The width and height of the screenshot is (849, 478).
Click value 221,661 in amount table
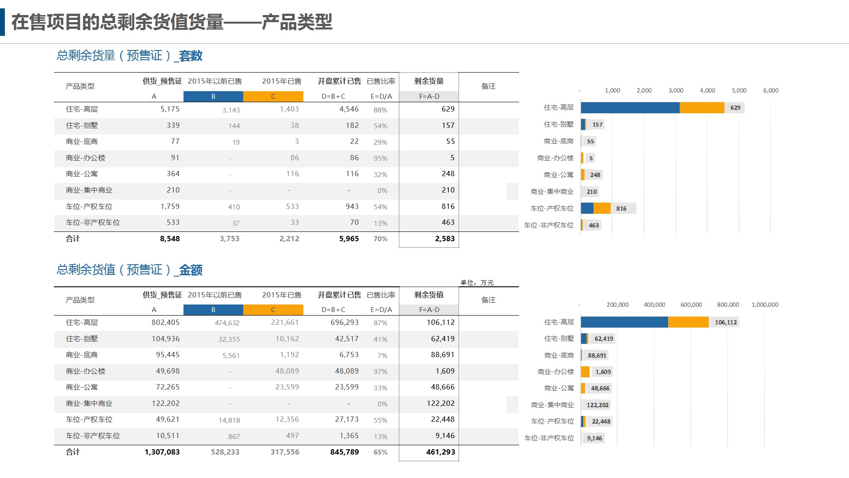[x=285, y=322]
